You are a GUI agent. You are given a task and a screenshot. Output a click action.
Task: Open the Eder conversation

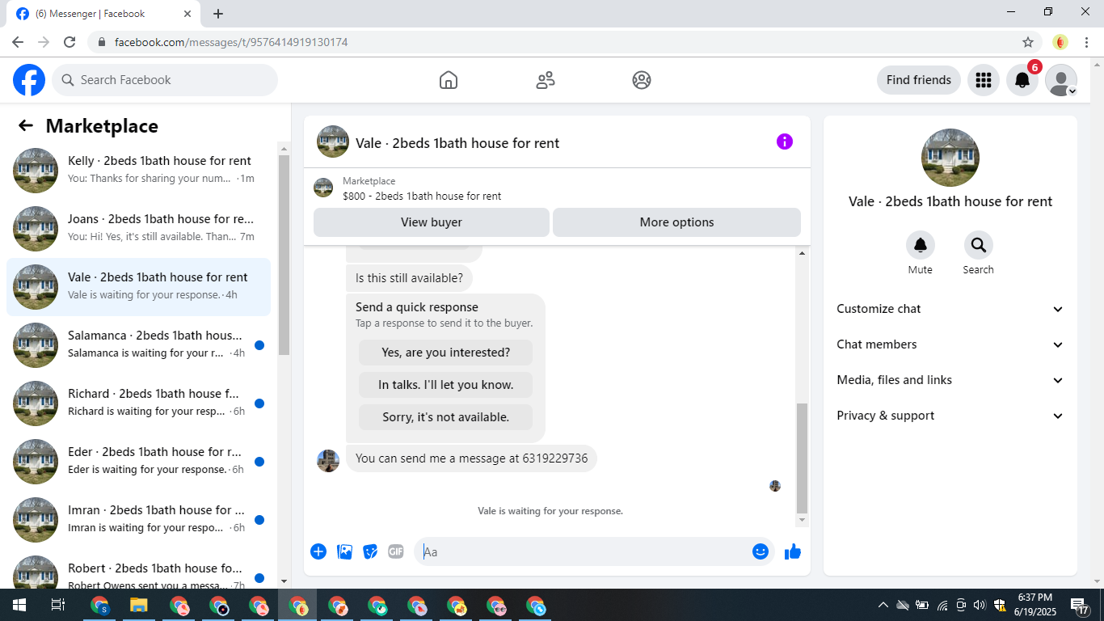click(138, 462)
